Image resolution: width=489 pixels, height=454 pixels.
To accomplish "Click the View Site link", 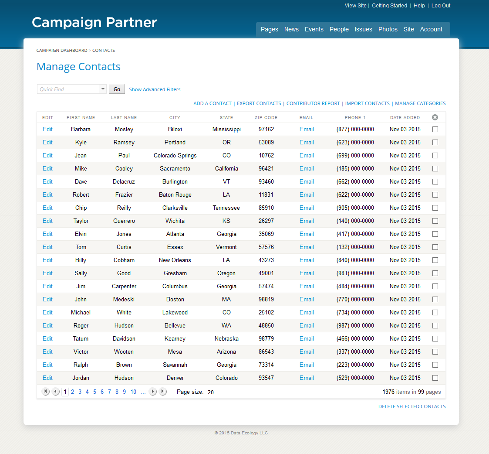I will (x=355, y=6).
